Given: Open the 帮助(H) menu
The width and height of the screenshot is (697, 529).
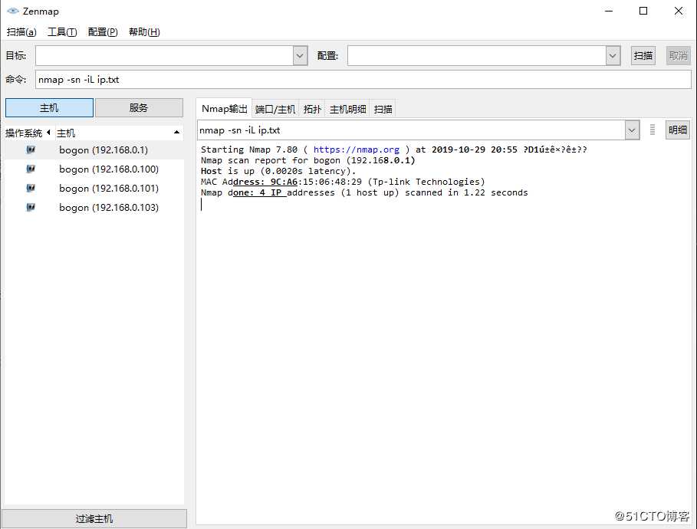Looking at the screenshot, I should coord(144,32).
